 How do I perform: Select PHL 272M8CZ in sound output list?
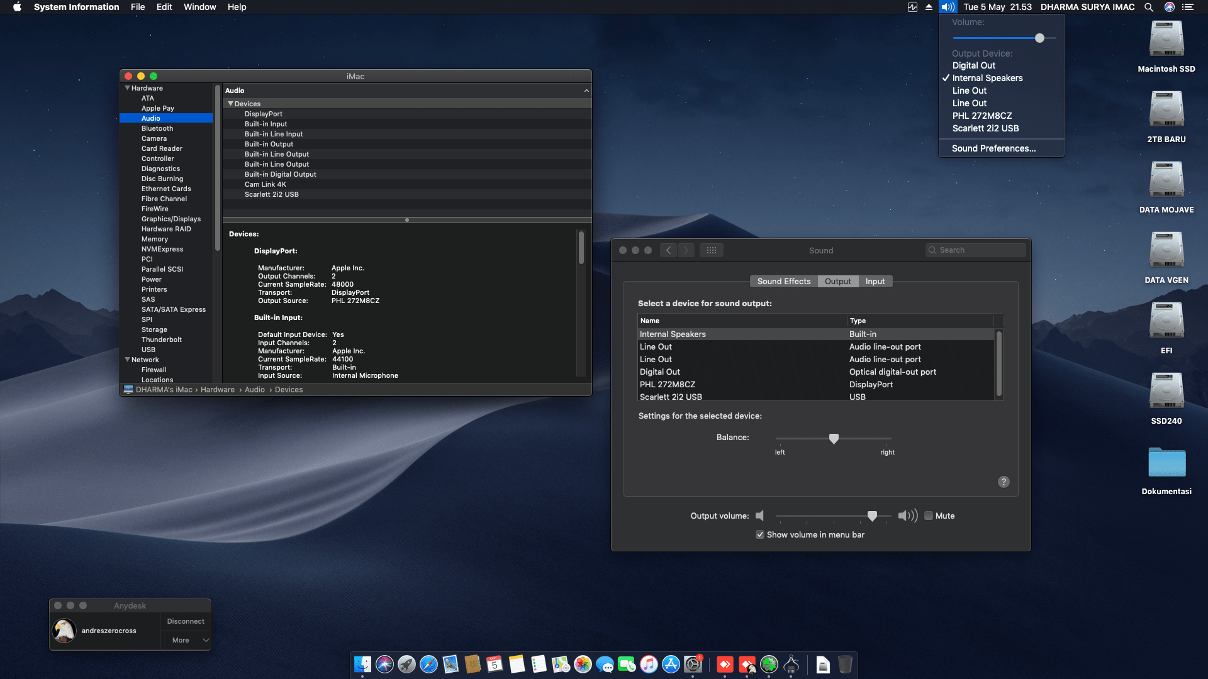click(x=816, y=384)
